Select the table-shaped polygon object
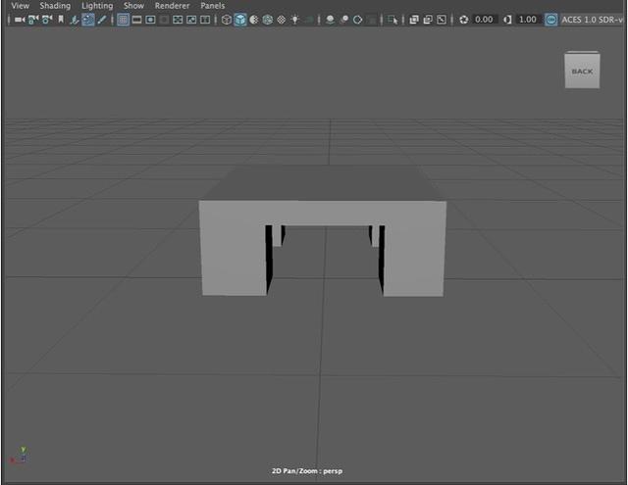This screenshot has width=628, height=485. 323,213
